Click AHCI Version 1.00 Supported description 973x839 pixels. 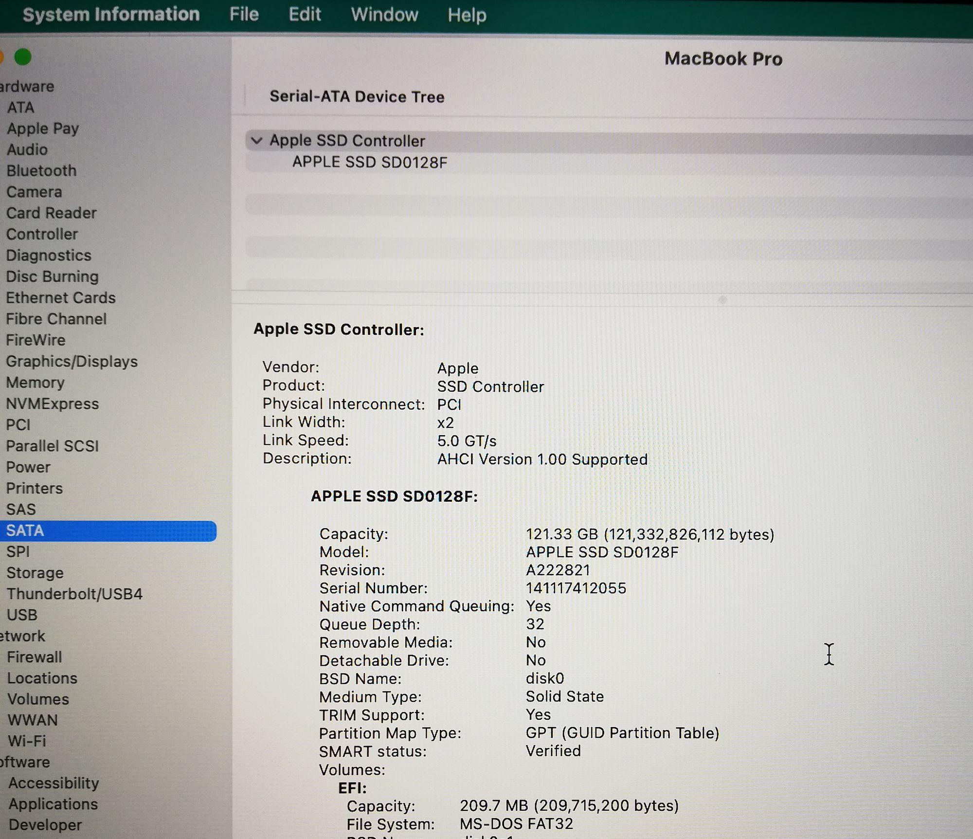542,459
